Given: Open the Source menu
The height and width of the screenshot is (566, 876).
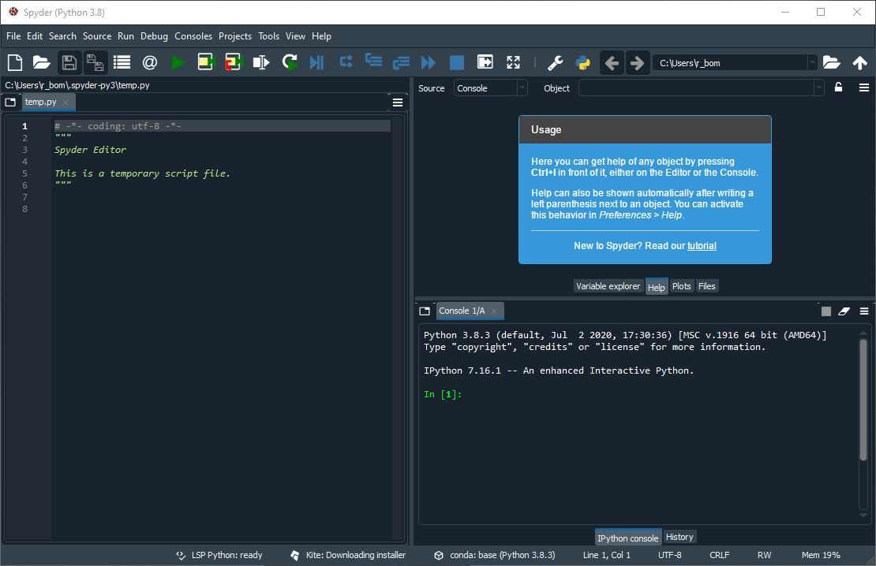Looking at the screenshot, I should [97, 36].
